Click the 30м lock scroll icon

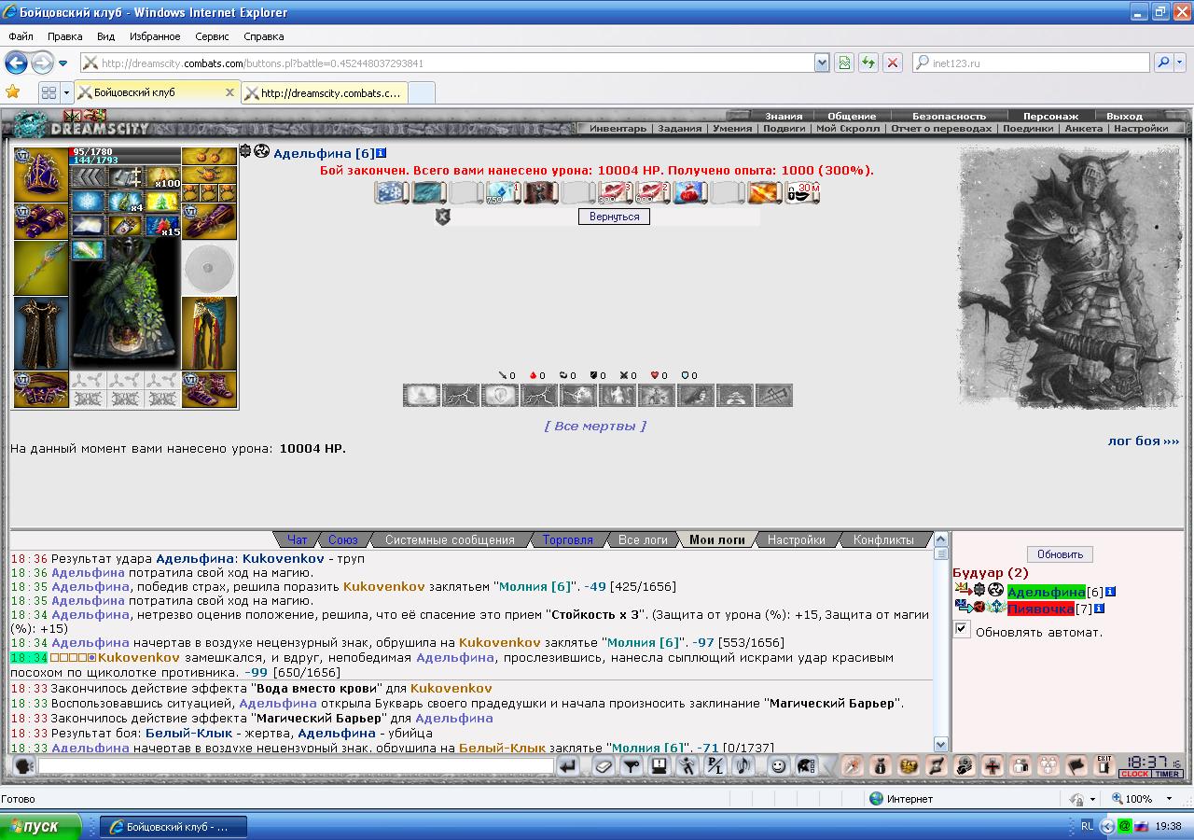point(802,192)
